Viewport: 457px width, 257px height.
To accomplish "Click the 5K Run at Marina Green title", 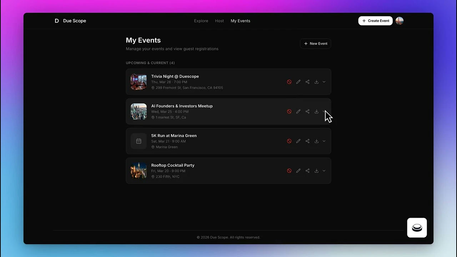I will pyautogui.click(x=174, y=136).
